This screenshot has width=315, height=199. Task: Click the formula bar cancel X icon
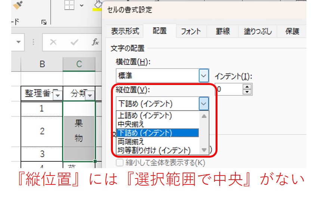[53, 42]
